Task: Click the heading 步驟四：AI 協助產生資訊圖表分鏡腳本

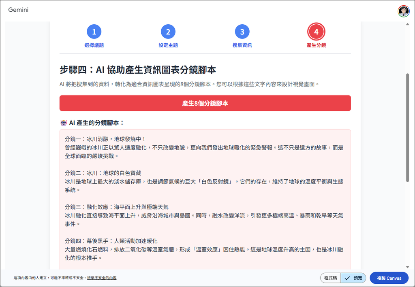Action: click(x=138, y=70)
